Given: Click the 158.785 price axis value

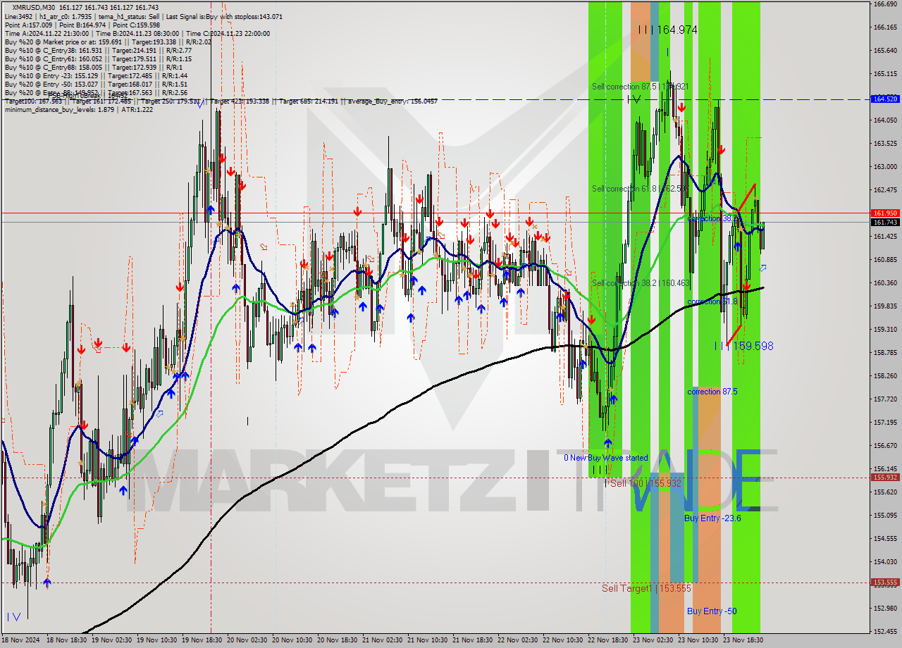Looking at the screenshot, I should [x=885, y=353].
